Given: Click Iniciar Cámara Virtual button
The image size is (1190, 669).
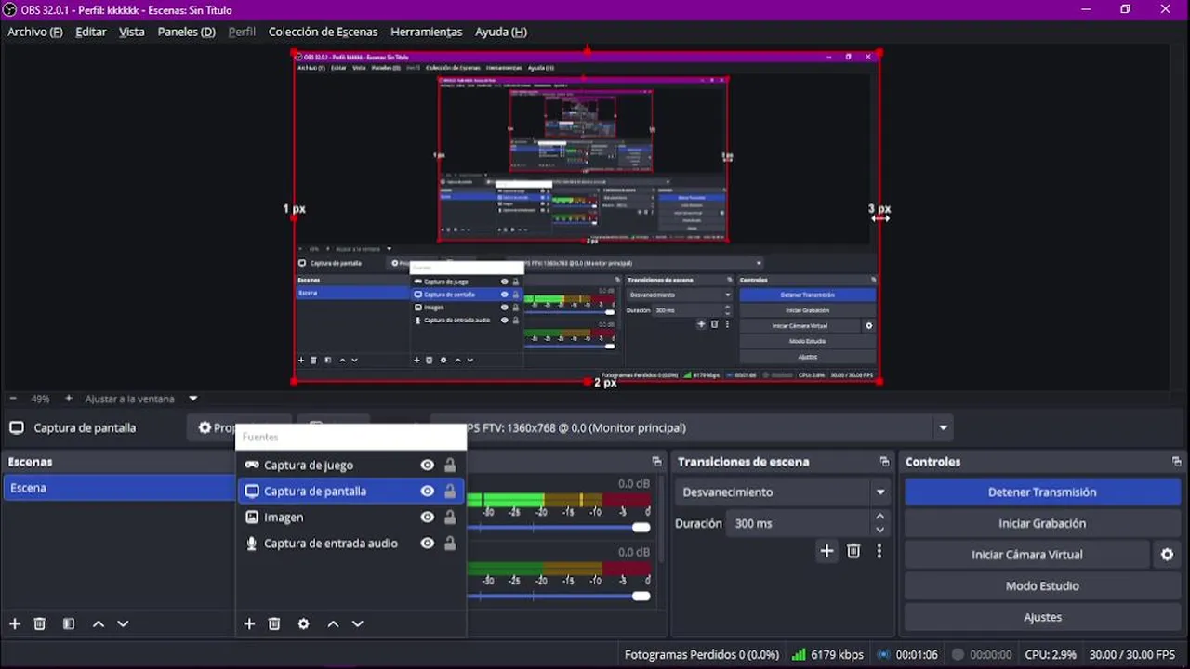Looking at the screenshot, I should 1026,555.
